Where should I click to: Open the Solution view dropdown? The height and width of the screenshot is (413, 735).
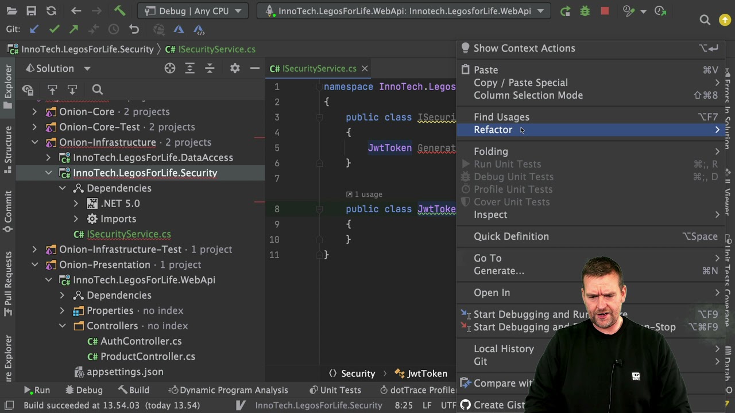[87, 68]
